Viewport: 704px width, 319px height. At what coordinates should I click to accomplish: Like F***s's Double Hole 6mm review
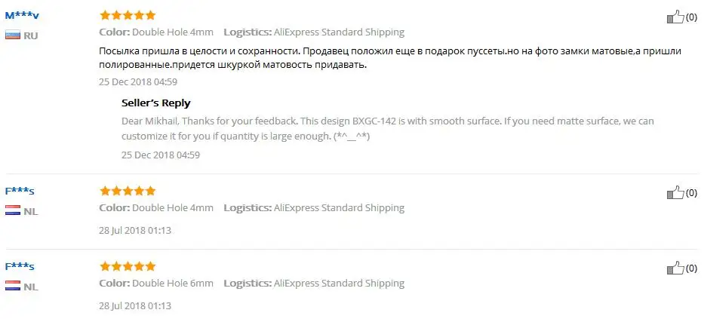pyautogui.click(x=675, y=268)
